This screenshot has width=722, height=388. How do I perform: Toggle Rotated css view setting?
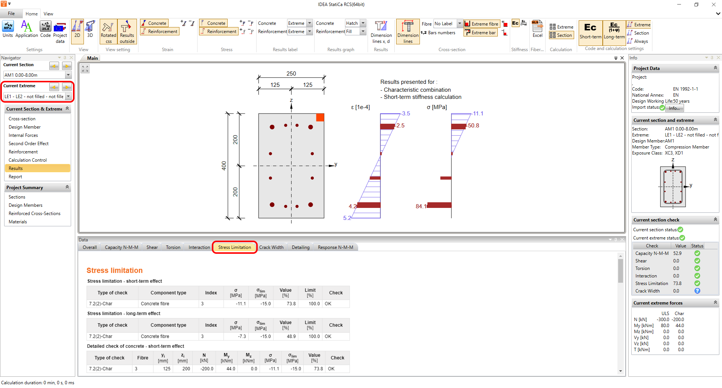click(x=108, y=32)
